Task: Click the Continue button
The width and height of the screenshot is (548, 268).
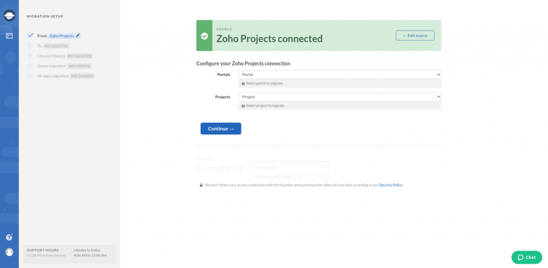Action: pyautogui.click(x=221, y=128)
